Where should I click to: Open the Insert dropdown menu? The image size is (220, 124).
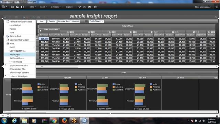[x=43, y=7]
